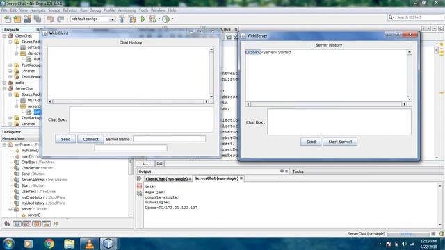445x250 pixels.
Task: Click the Save All toolbar icon
Action: click(38, 19)
